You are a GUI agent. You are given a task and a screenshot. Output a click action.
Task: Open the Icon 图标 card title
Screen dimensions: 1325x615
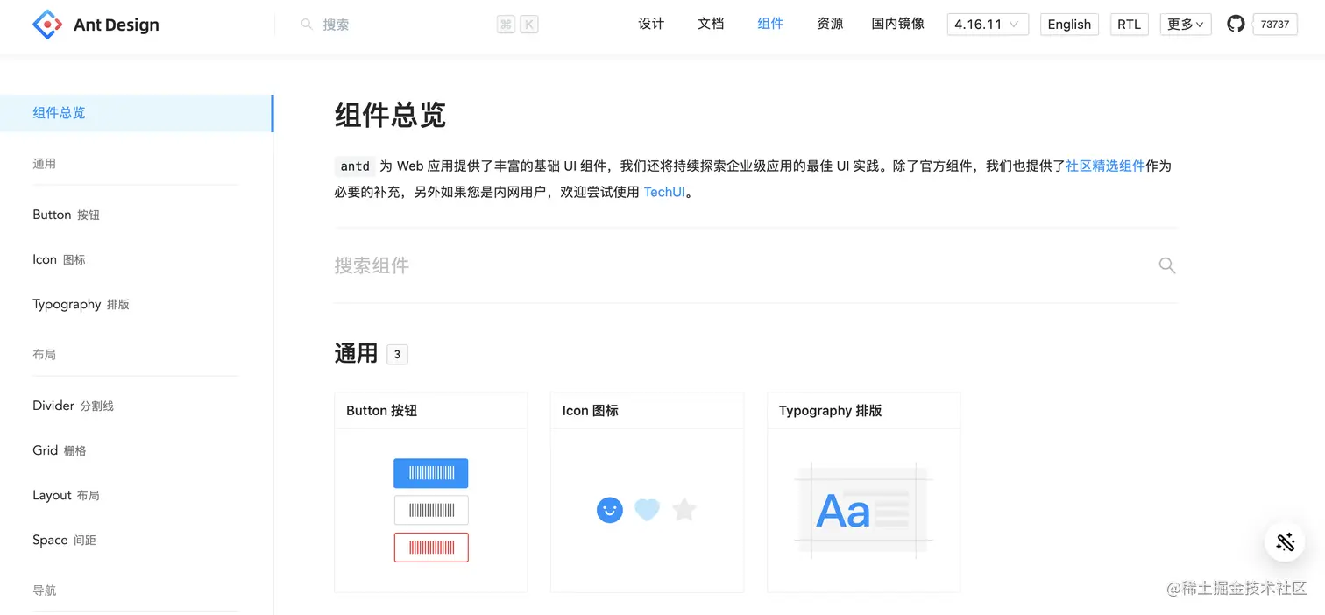click(x=591, y=410)
